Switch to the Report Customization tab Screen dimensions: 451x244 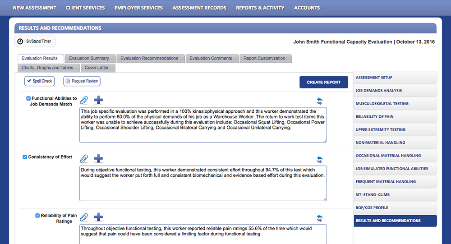[266, 59]
